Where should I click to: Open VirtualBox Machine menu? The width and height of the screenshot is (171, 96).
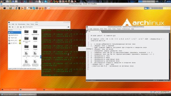coord(3,6)
